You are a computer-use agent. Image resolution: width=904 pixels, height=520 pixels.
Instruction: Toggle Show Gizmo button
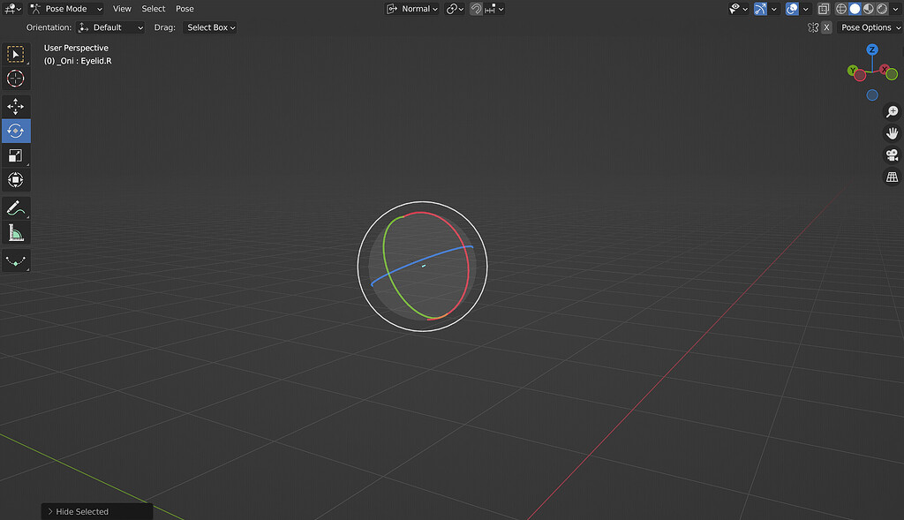click(760, 9)
